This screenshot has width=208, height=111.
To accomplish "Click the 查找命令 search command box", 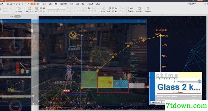I will [x=192, y=4].
